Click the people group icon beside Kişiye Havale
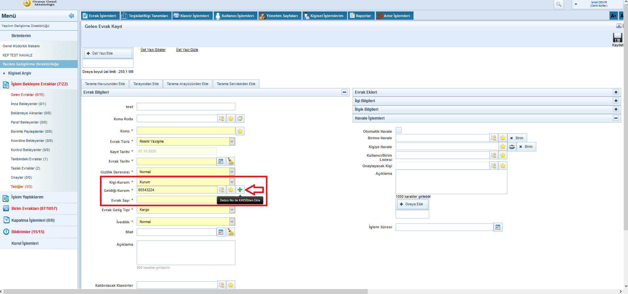 [512, 147]
